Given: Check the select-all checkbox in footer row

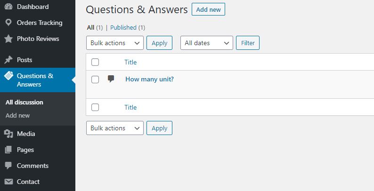Looking at the screenshot, I should coord(95,107).
